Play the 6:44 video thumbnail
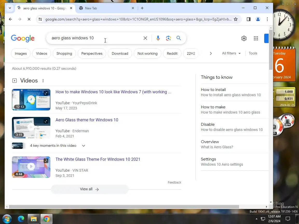The width and height of the screenshot is (299, 224). (x=31, y=167)
